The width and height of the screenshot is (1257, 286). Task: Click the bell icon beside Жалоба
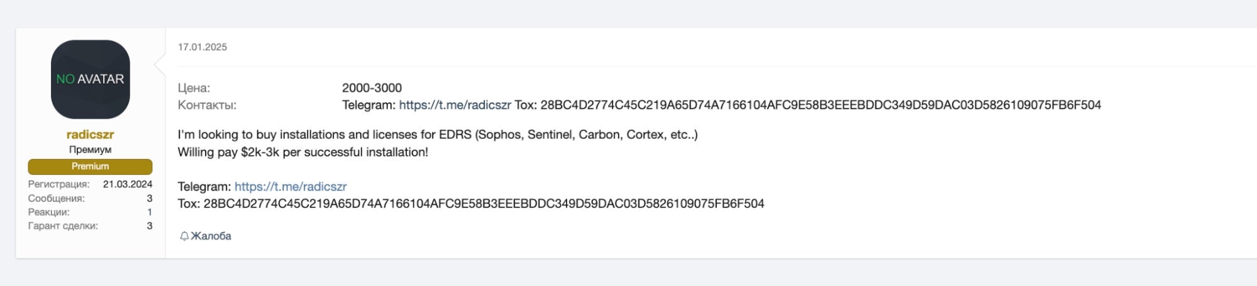click(x=184, y=236)
